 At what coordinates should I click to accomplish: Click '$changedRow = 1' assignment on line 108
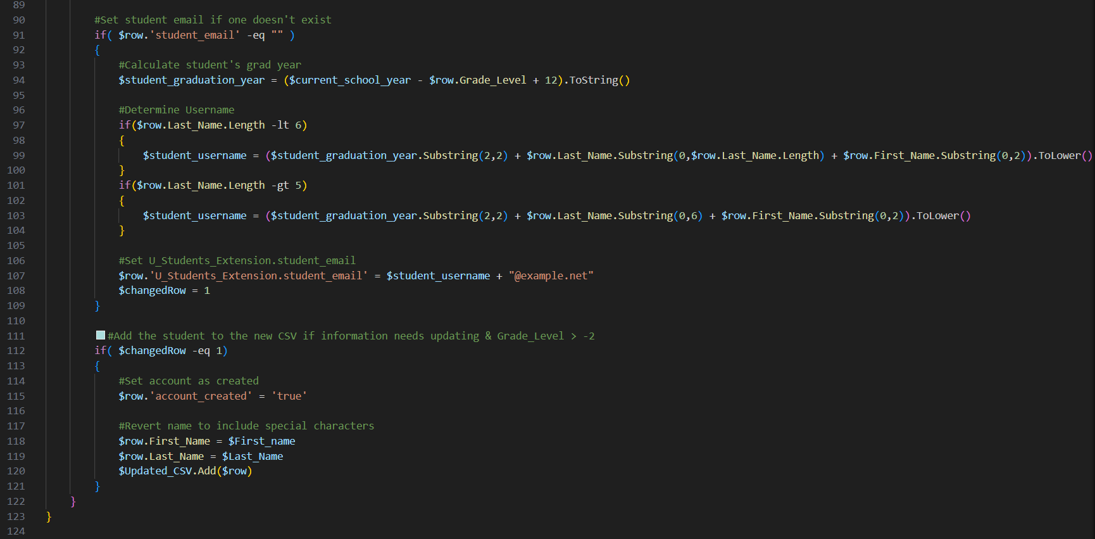click(x=164, y=291)
